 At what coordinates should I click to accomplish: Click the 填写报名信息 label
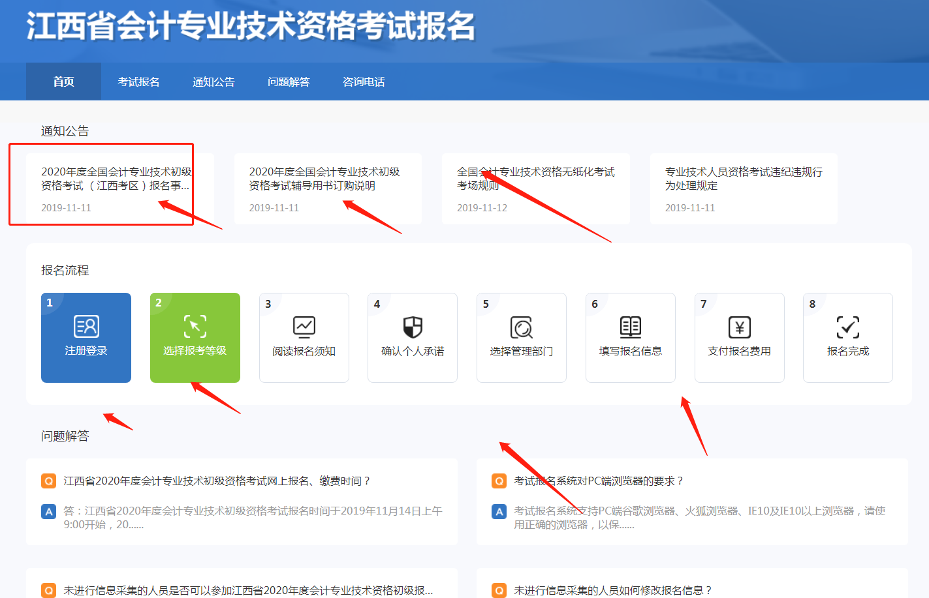click(x=631, y=351)
